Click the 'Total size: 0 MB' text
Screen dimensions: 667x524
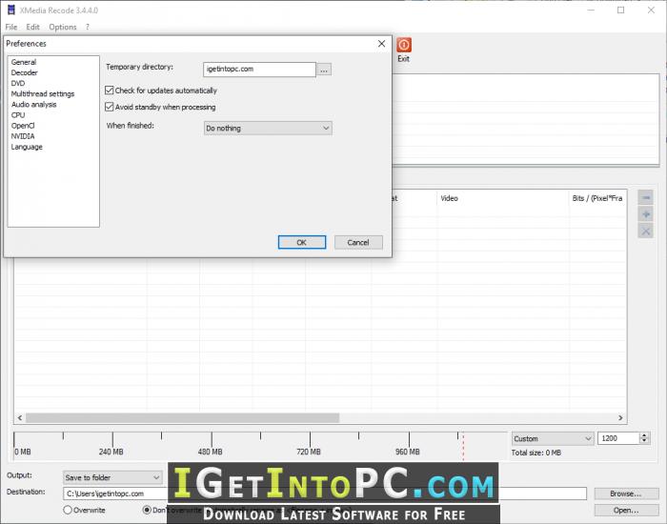click(x=536, y=453)
